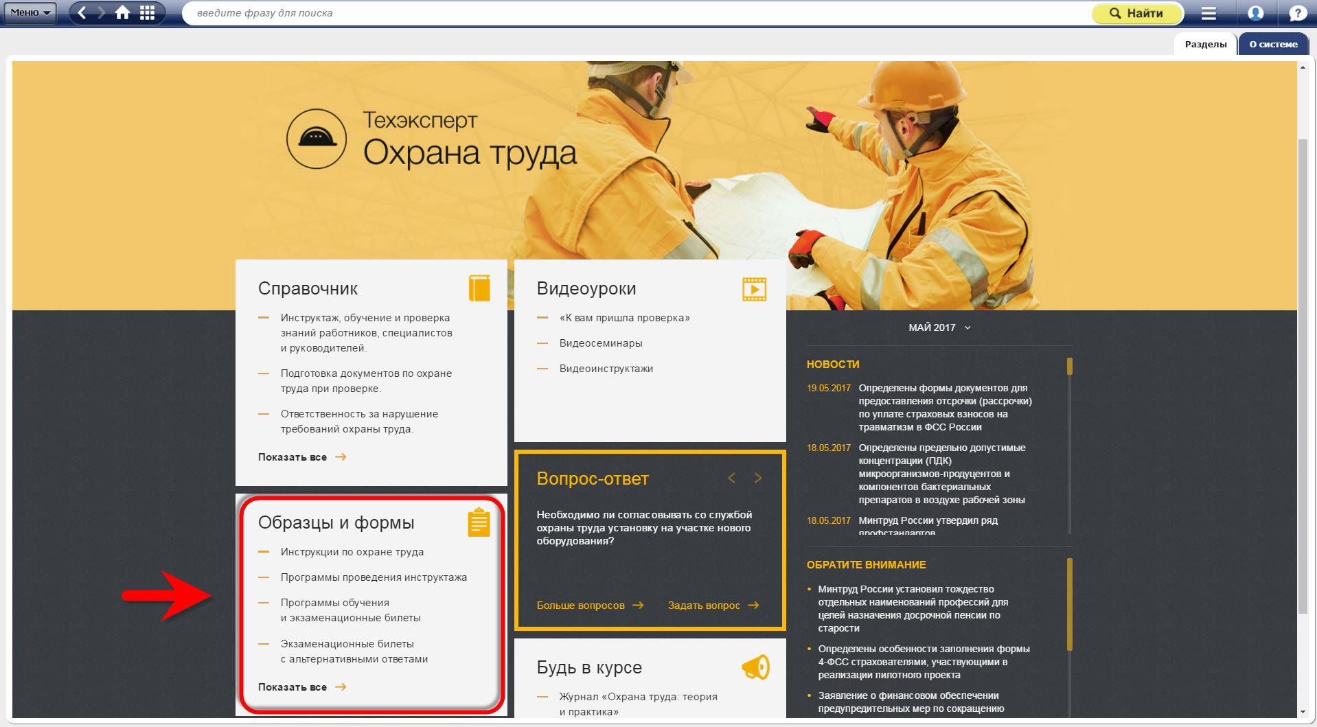Show next question in Вопрос-ответ
Screen dimensions: 1317x727
click(x=758, y=478)
